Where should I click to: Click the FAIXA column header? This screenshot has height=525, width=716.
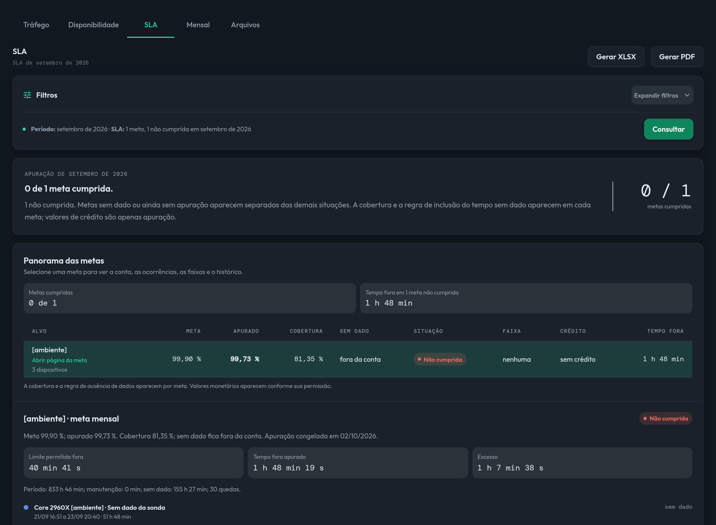(512, 331)
